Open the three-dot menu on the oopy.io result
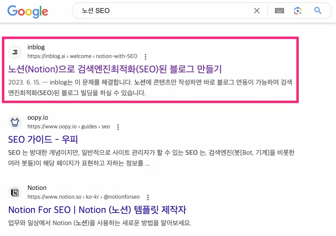The image size is (336, 236). coord(118,127)
